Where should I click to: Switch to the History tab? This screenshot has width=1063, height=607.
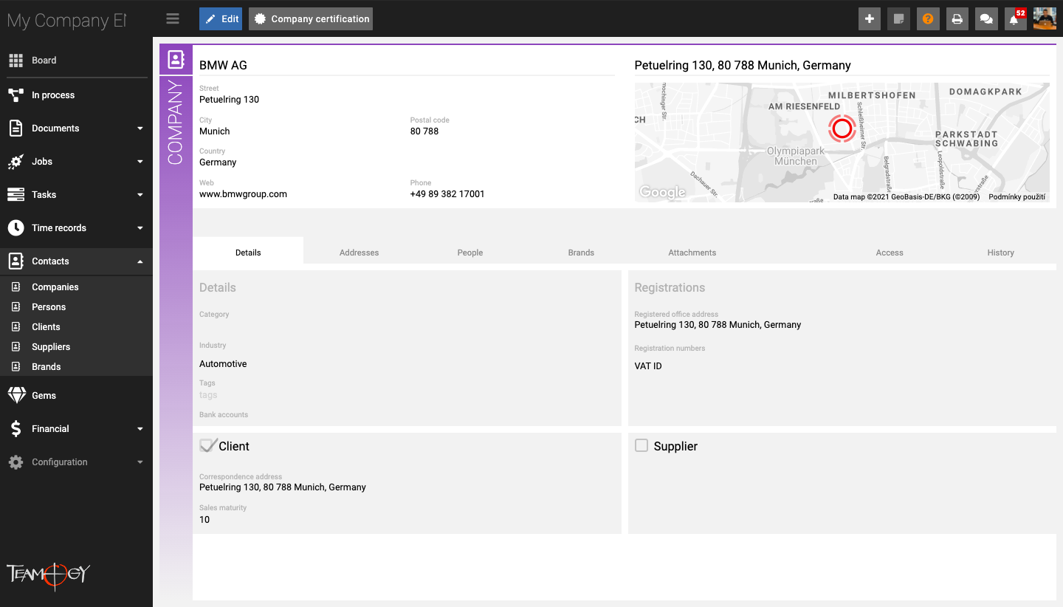click(1000, 253)
